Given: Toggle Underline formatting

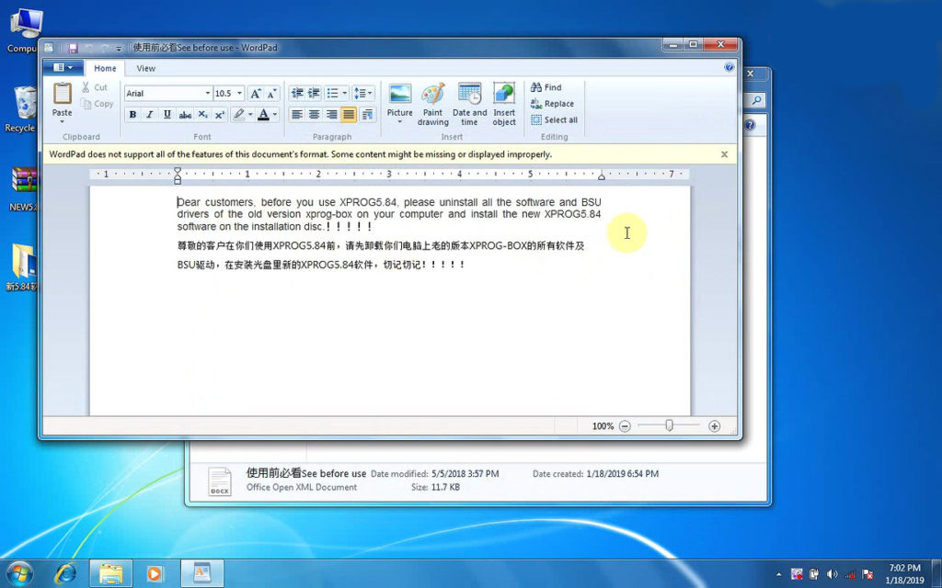Looking at the screenshot, I should pyautogui.click(x=167, y=115).
